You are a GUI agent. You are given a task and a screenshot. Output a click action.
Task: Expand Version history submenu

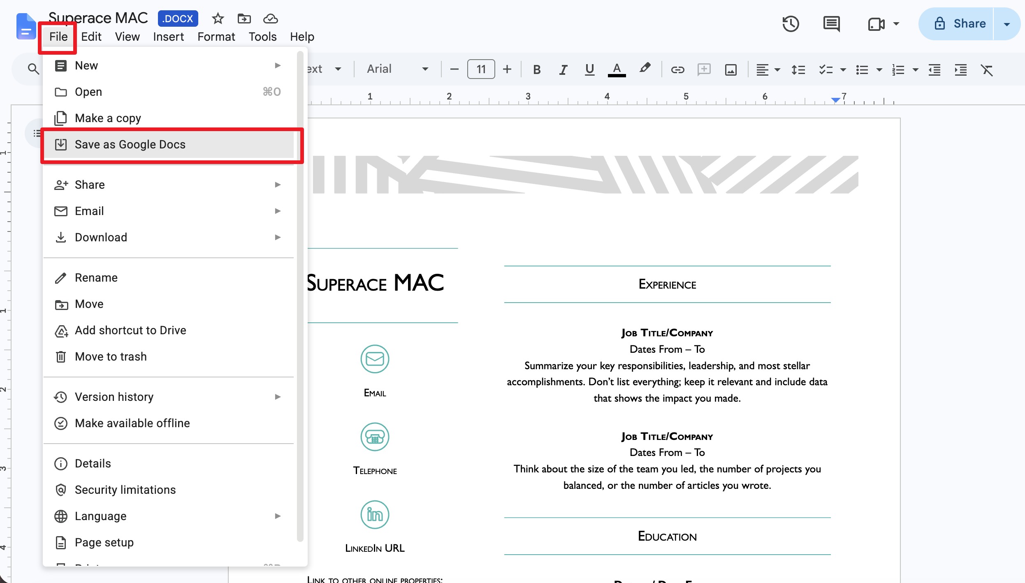pos(169,397)
